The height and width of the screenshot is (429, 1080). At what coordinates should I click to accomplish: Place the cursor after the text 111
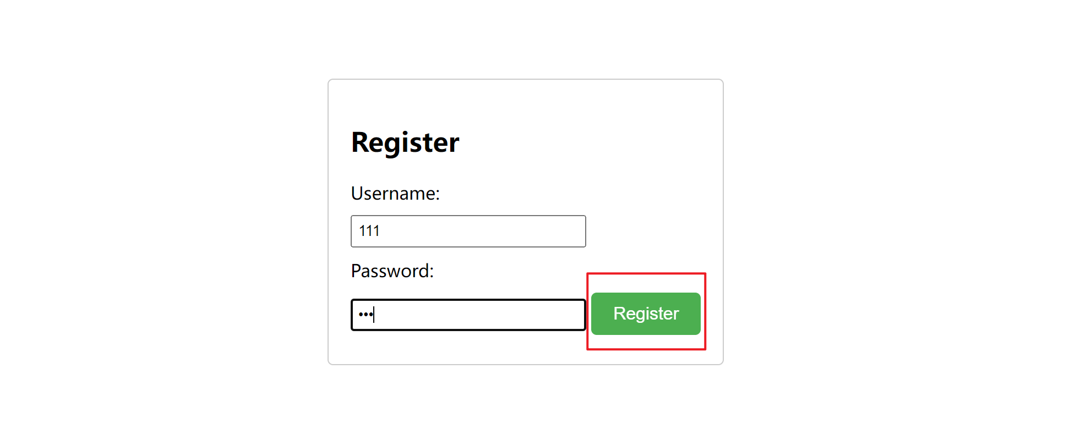pos(381,231)
